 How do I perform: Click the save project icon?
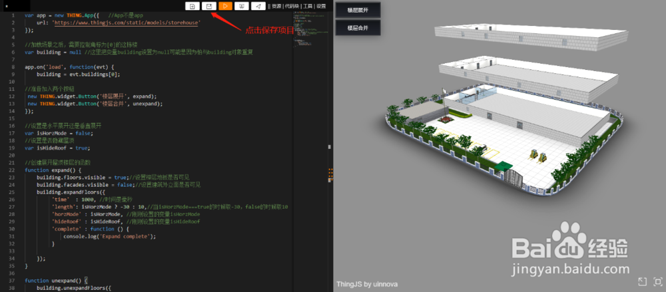[209, 6]
